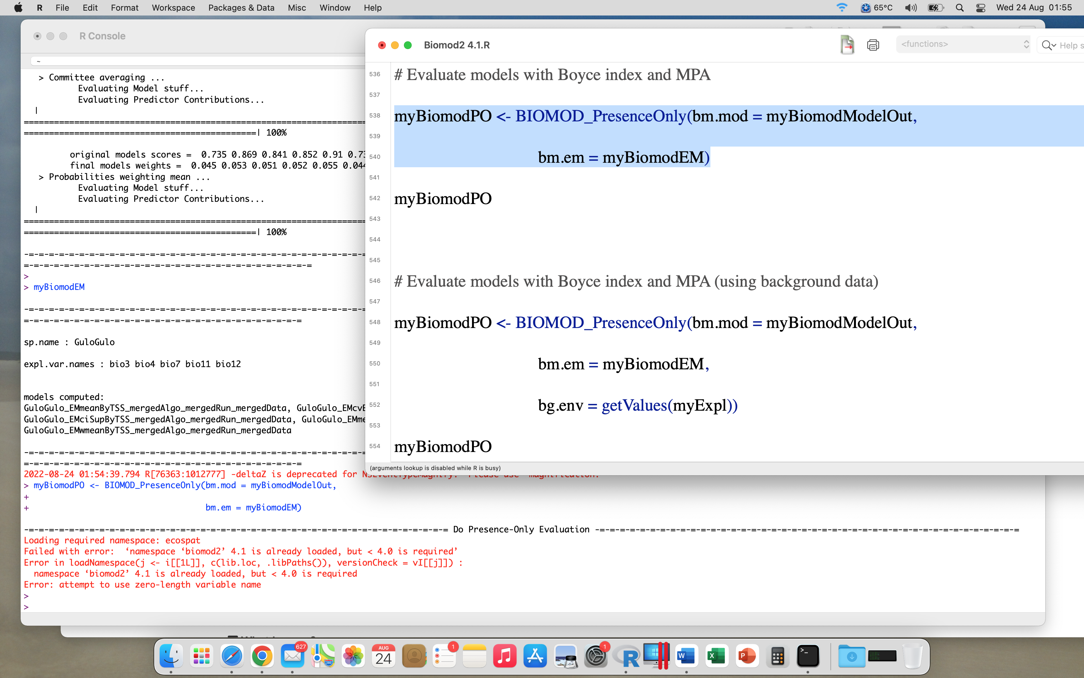1084x678 pixels.
Task: Launch Terminal from the Dock
Action: pos(808,656)
